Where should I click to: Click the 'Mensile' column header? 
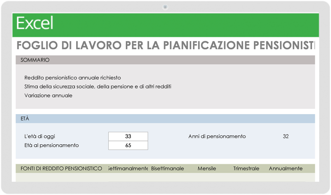tap(207, 168)
